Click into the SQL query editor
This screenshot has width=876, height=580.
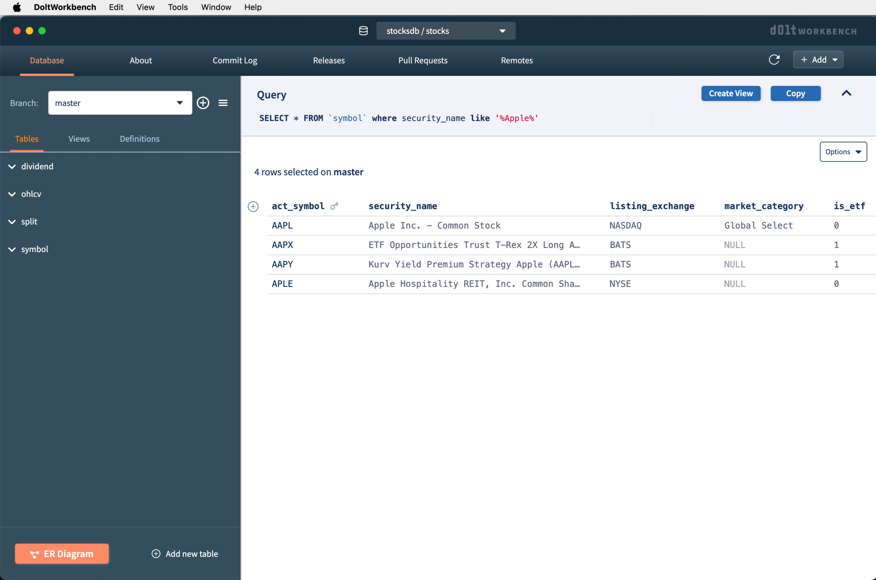click(444, 119)
